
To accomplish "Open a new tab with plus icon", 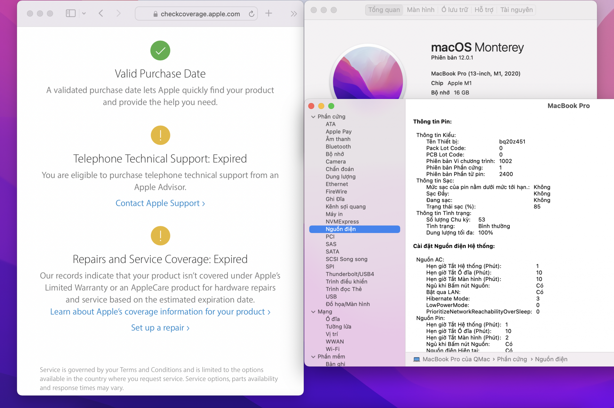I will 269,14.
